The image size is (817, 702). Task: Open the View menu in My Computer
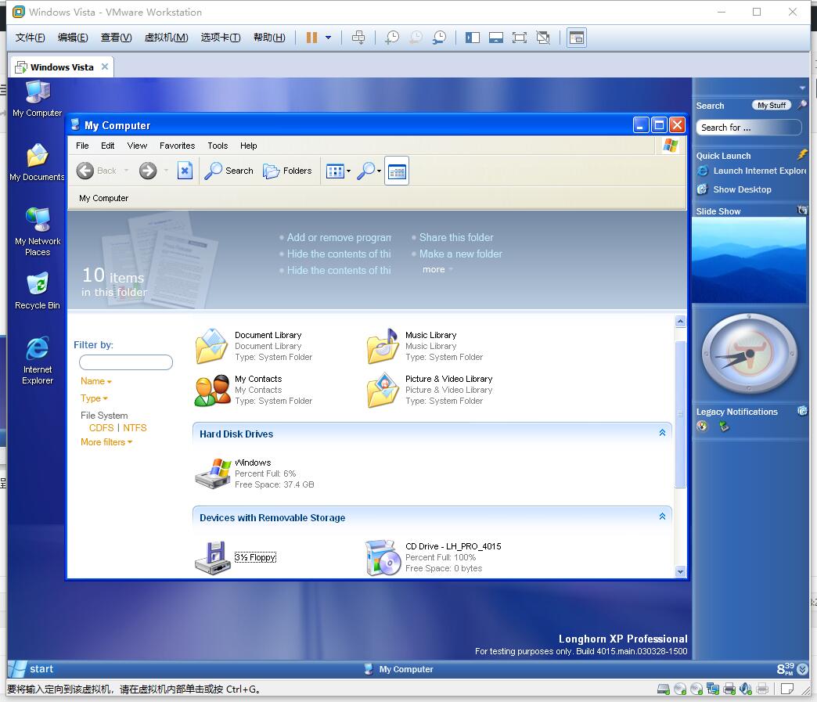pyautogui.click(x=137, y=146)
